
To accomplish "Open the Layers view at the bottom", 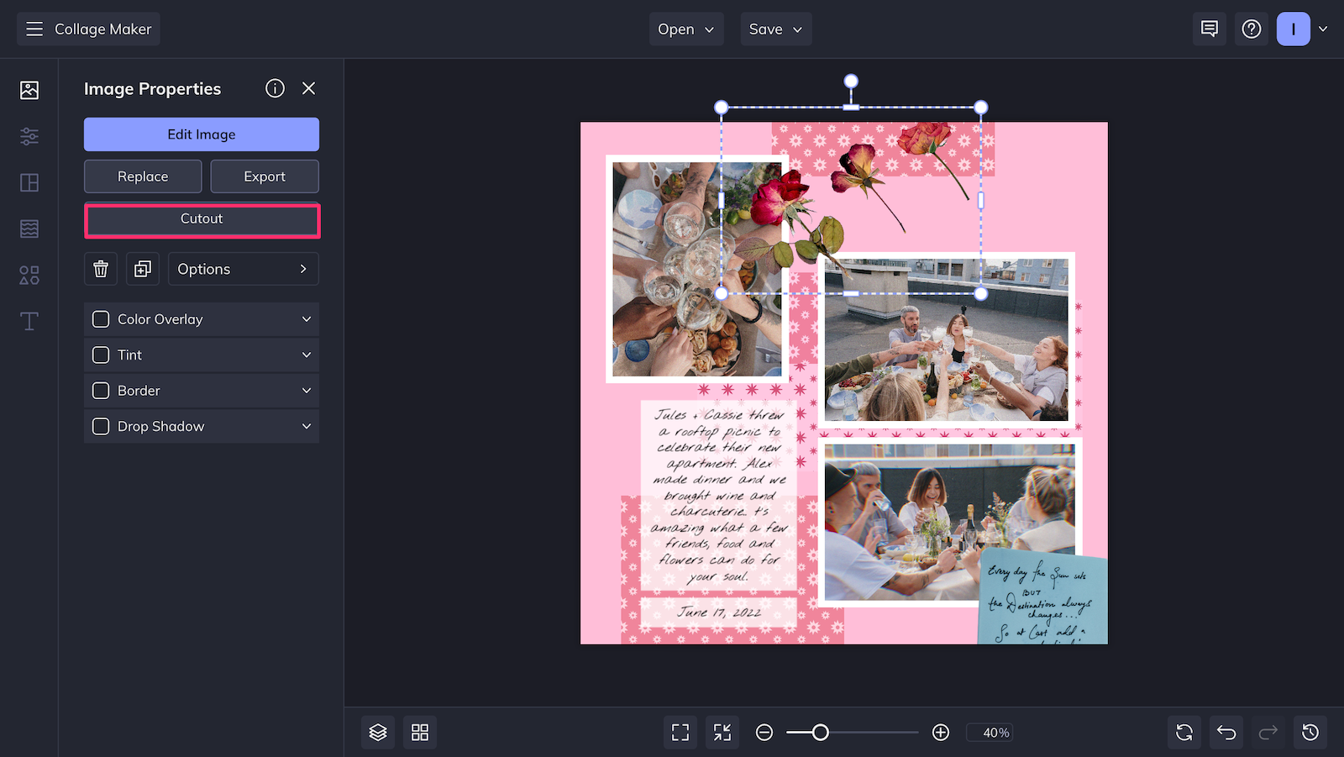I will [x=377, y=732].
